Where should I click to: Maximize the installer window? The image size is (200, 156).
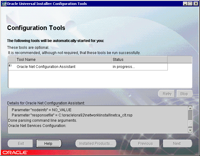[x=190, y=4]
